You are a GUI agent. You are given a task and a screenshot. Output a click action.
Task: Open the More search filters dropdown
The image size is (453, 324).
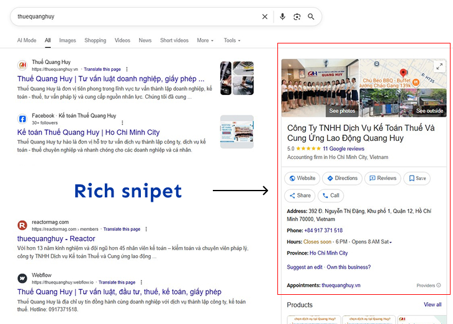(x=205, y=40)
